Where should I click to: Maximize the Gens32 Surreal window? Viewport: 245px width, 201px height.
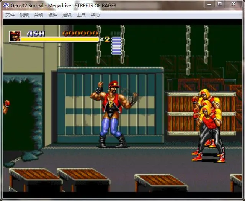(x=219, y=4)
